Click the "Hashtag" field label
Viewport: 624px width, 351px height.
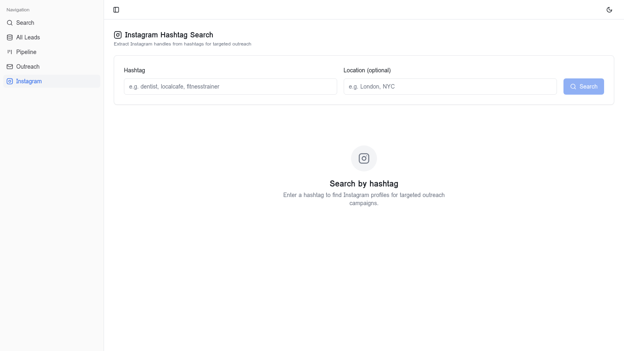134,70
